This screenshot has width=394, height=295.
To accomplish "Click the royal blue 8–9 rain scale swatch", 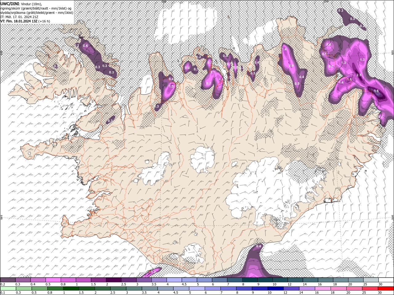I will point(244,289).
